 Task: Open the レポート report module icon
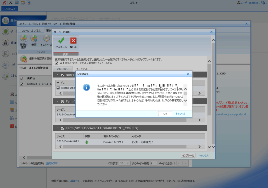(5, 65)
